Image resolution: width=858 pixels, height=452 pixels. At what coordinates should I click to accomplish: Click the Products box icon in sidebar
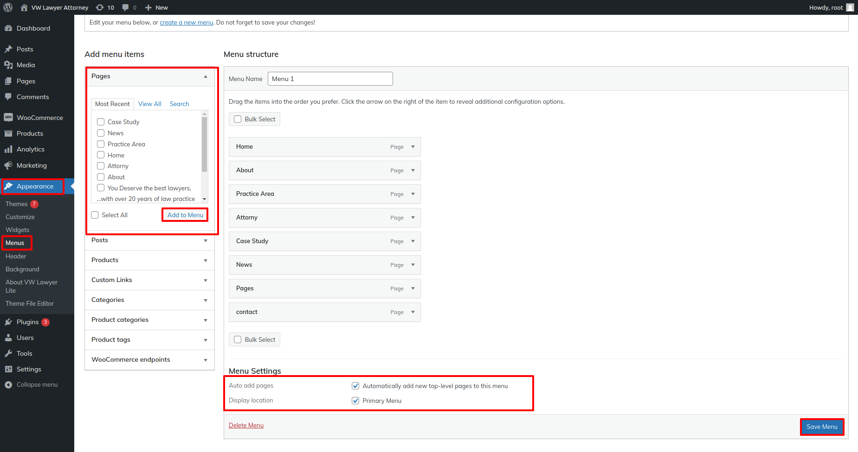[x=8, y=133]
